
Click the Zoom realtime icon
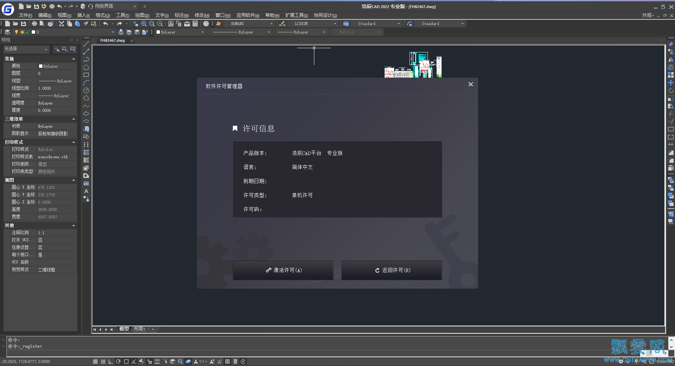tap(144, 24)
